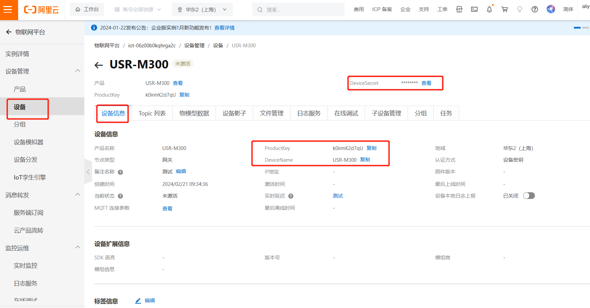Viewport: 590px width, 308px height.
Task: Click the help icon next to 备注名称
Action: (121, 172)
